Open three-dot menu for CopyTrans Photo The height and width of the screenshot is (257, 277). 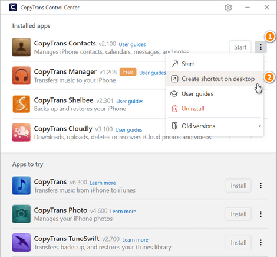click(x=260, y=214)
